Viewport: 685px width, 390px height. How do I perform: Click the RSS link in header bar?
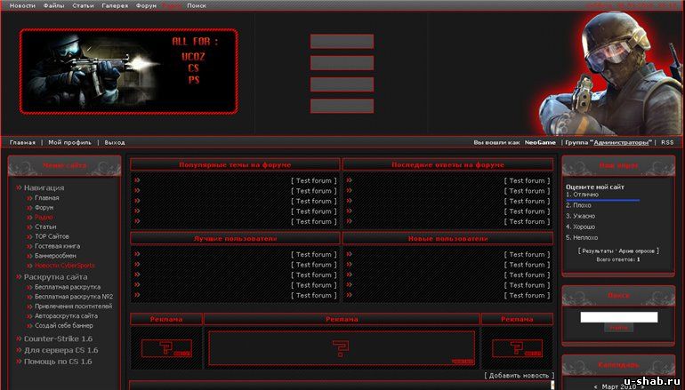tap(666, 142)
